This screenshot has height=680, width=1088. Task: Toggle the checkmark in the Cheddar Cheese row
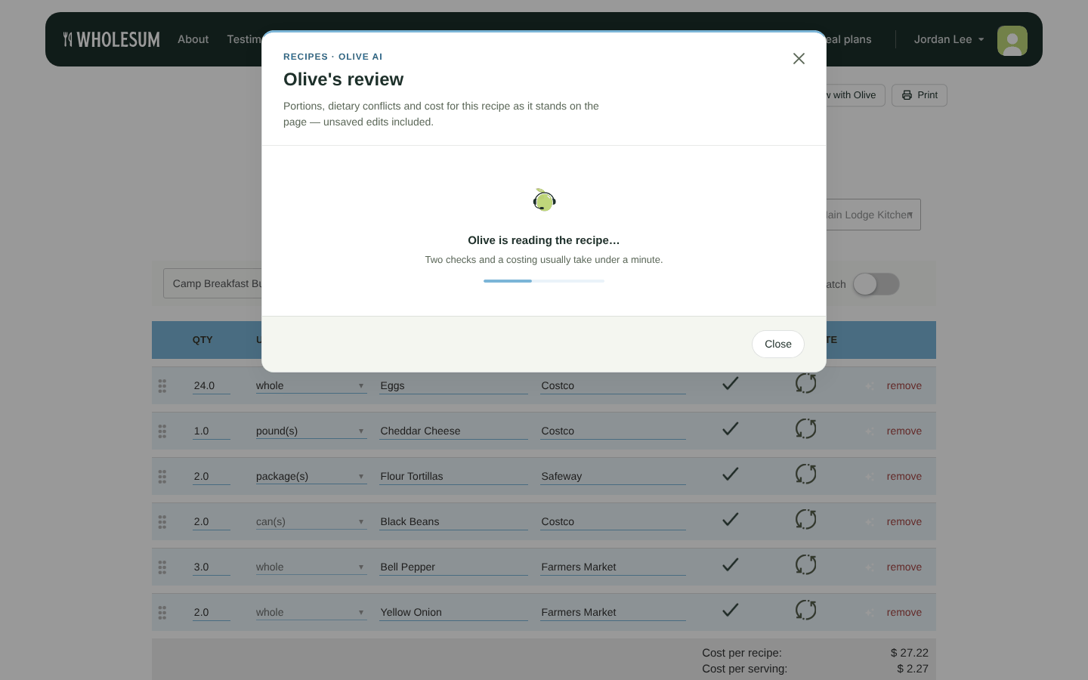[730, 429]
